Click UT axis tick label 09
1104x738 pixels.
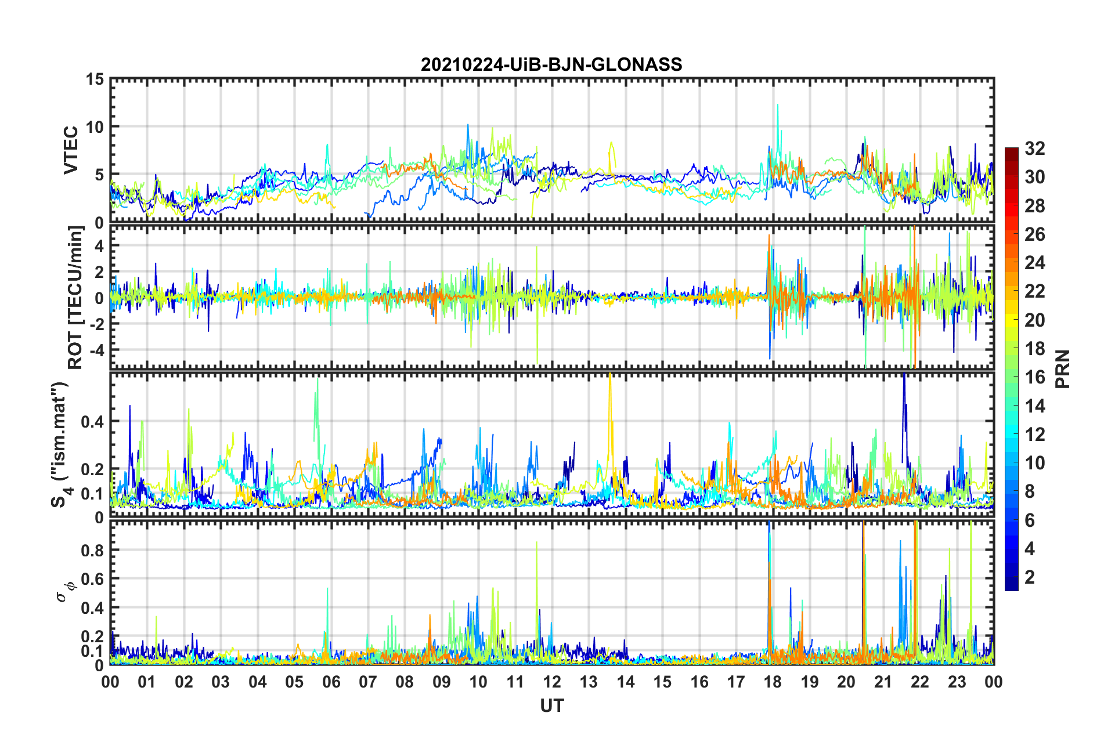tap(442, 682)
